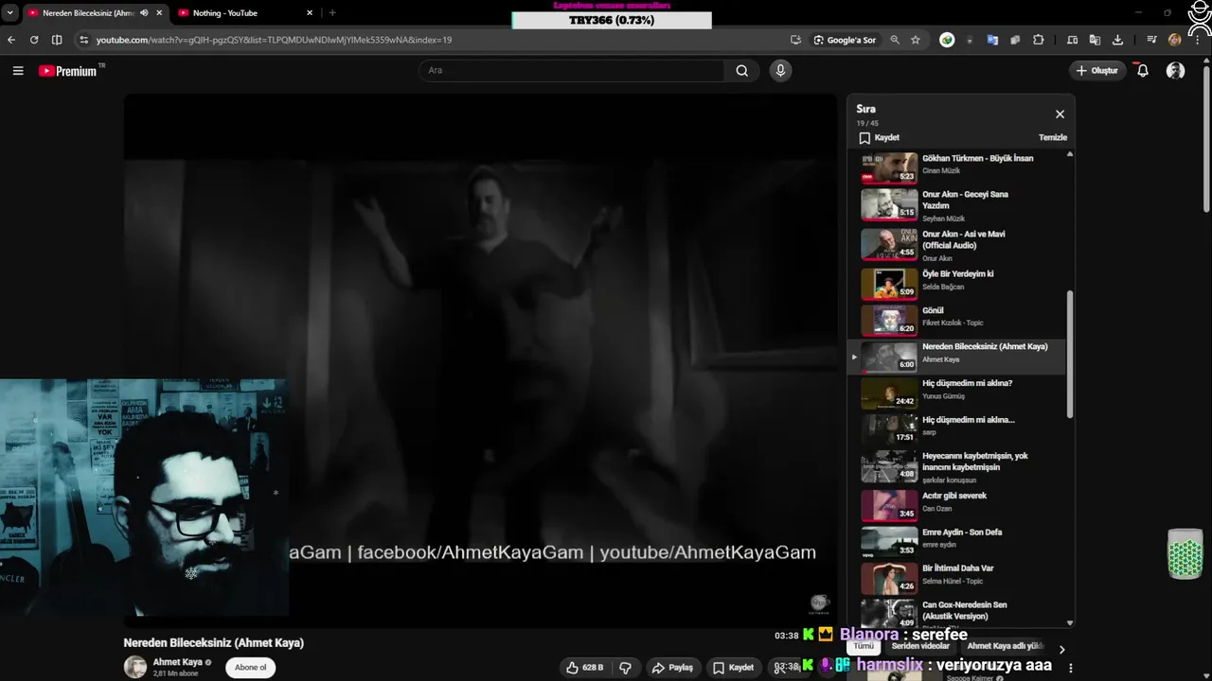Close the Sıra queue panel
Viewport: 1212px width, 681px height.
click(1060, 114)
